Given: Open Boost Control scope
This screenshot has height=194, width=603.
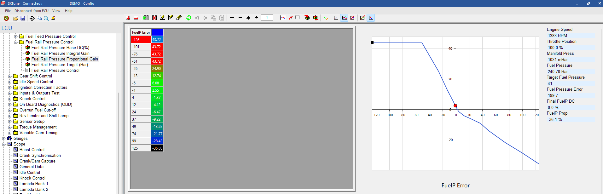Looking at the screenshot, I should coord(32,150).
